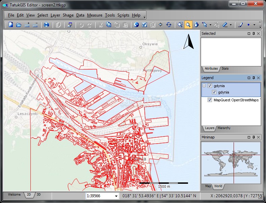Image resolution: width=266 pixels, height=203 pixels.
Task: Click the greyed vertex edit tool icon
Action: 217,25
